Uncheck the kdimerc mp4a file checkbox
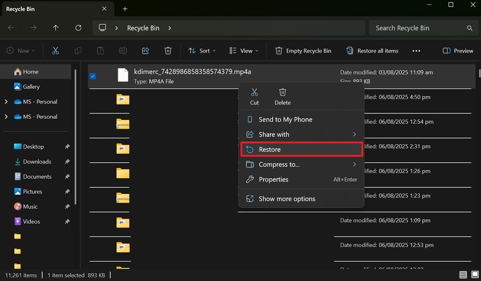This screenshot has width=481, height=281. point(93,76)
